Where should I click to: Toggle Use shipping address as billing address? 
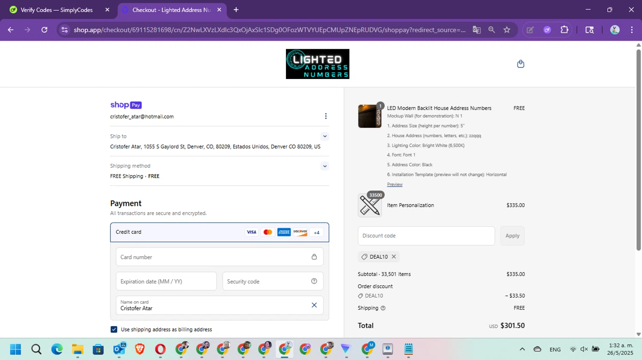pyautogui.click(x=114, y=329)
